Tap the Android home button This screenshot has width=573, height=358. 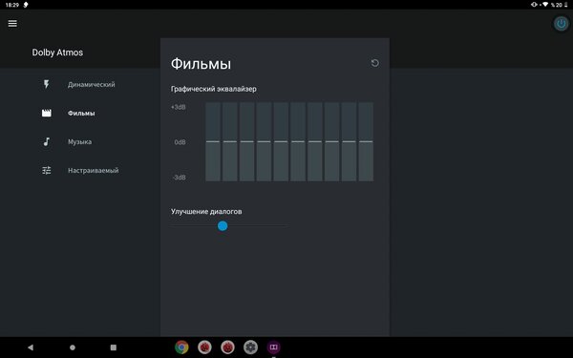73,347
